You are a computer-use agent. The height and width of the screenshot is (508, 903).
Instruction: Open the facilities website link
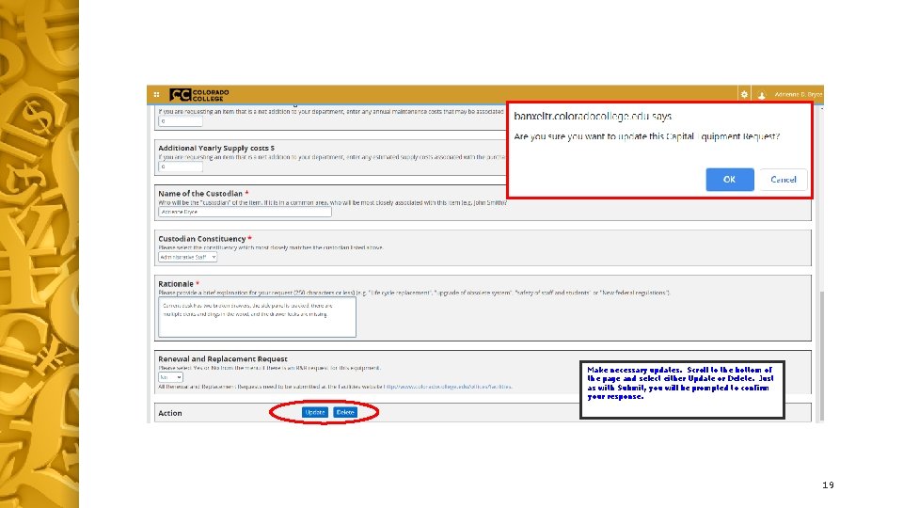pyautogui.click(x=448, y=387)
